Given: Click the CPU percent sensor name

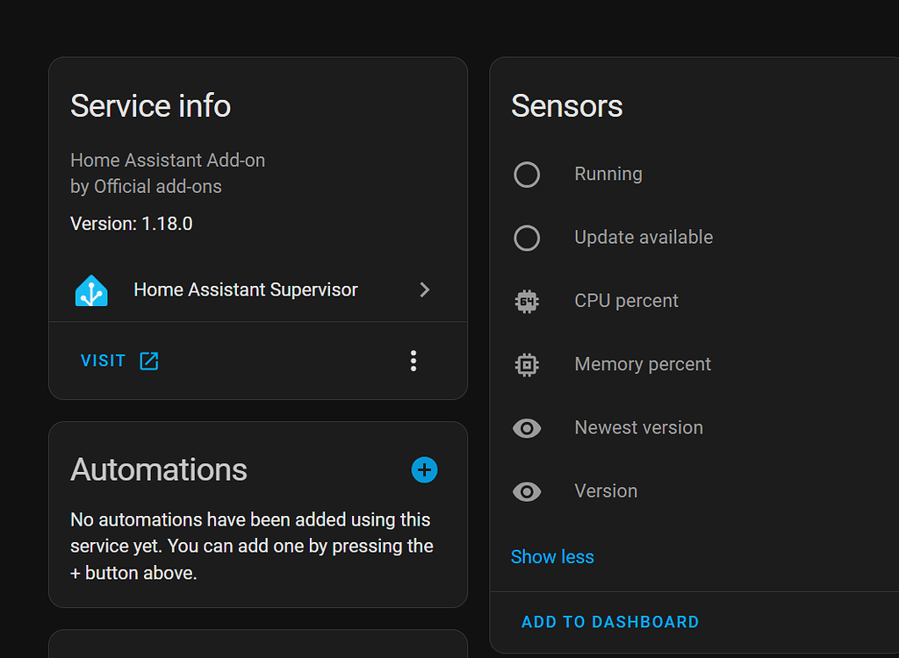Looking at the screenshot, I should [626, 301].
